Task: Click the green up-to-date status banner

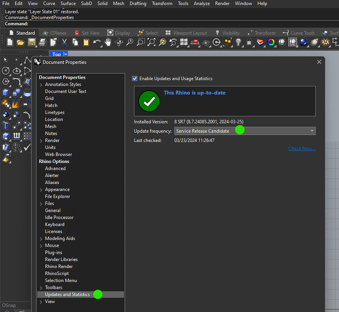Action: click(x=224, y=101)
